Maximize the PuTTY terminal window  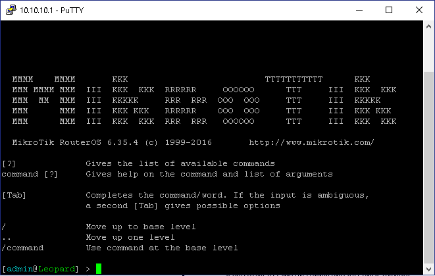(x=389, y=11)
